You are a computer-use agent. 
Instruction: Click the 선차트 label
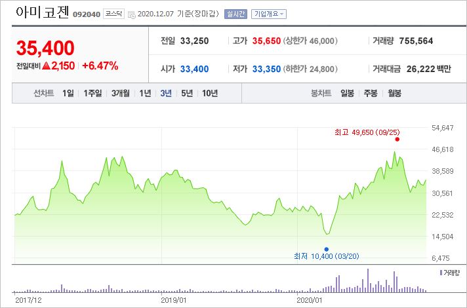click(43, 94)
